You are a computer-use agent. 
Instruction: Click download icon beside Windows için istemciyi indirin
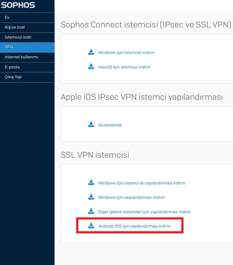tap(91, 52)
